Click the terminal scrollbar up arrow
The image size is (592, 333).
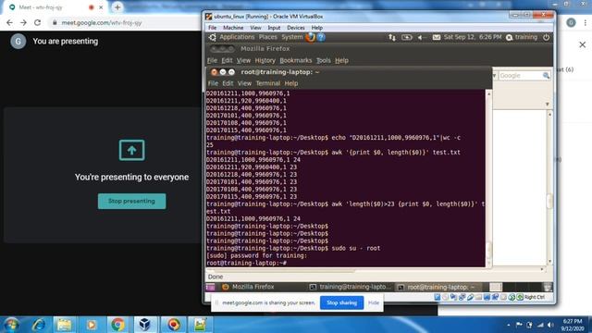(x=488, y=93)
